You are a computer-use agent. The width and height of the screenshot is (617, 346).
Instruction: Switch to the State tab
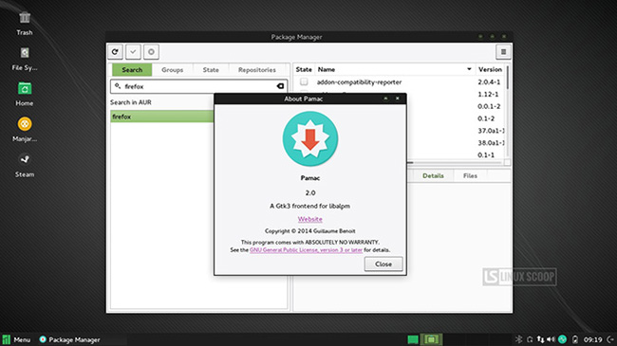[x=211, y=69]
